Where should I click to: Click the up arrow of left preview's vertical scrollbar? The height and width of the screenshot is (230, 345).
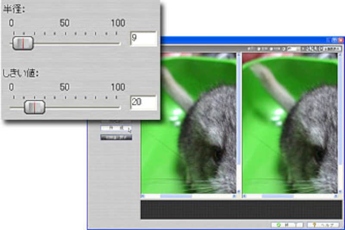pyautogui.click(x=239, y=55)
